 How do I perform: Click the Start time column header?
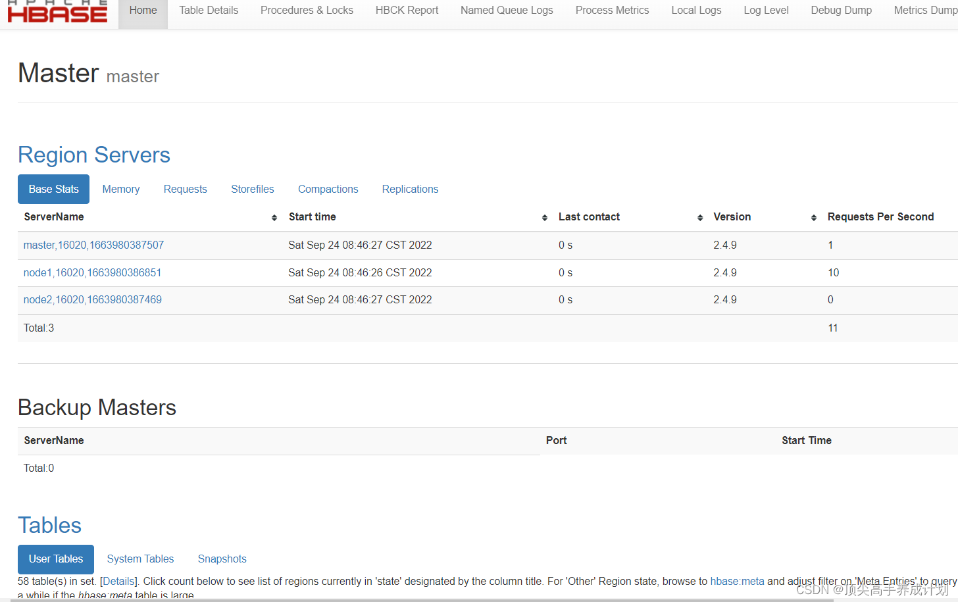tap(313, 216)
